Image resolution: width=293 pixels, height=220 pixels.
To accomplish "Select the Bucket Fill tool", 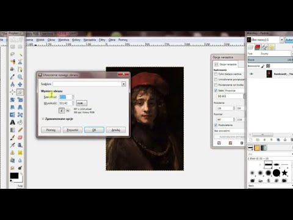I will pyautogui.click(x=20, y=122).
